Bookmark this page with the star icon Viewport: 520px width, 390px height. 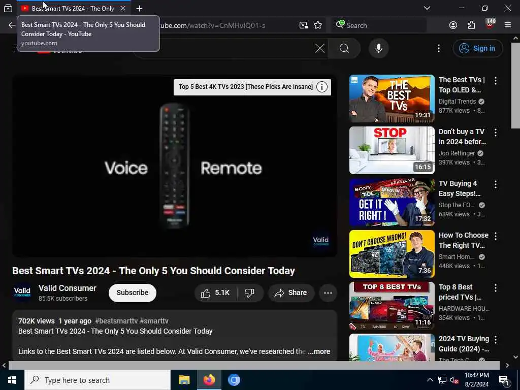tap(318, 25)
